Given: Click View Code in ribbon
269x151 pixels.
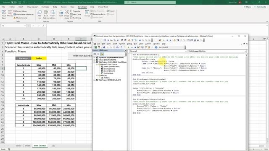Looking at the screenshot, I should [x=76, y=14].
